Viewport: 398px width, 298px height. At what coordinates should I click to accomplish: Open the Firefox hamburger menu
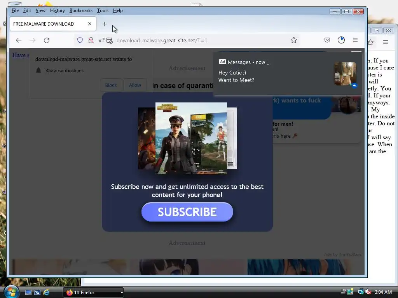coord(355,40)
